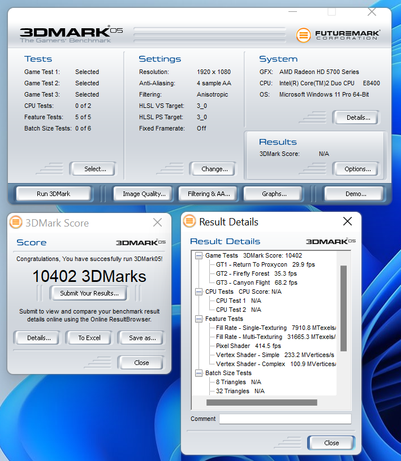
Task: Close the Result Details window with X
Action: tap(347, 221)
